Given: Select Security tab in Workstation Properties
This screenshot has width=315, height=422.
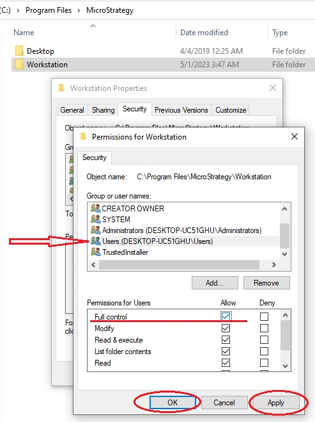Looking at the screenshot, I should tap(135, 109).
